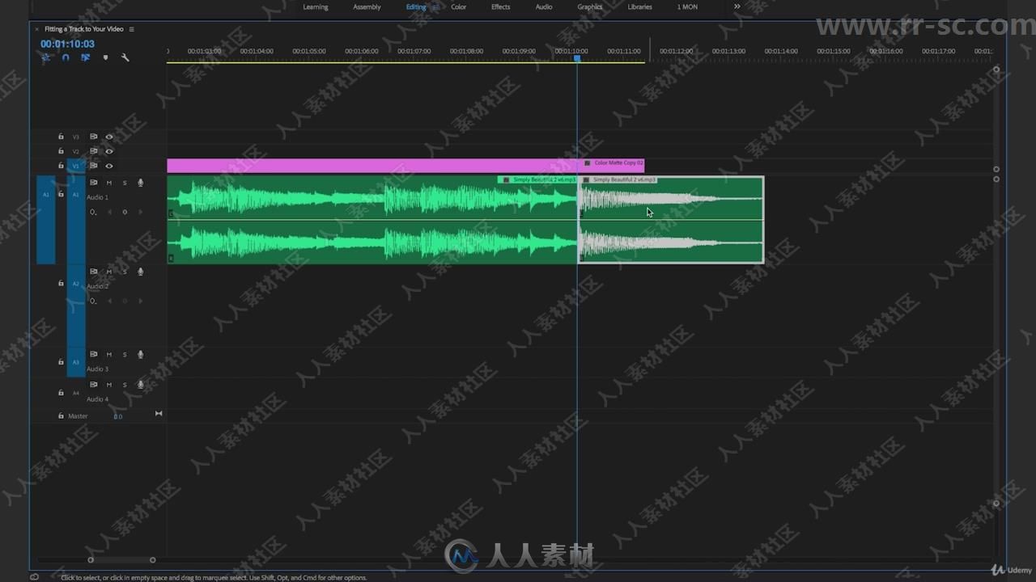The height and width of the screenshot is (582, 1036).
Task: Toggle the lock on track V3
Action: pyautogui.click(x=61, y=137)
